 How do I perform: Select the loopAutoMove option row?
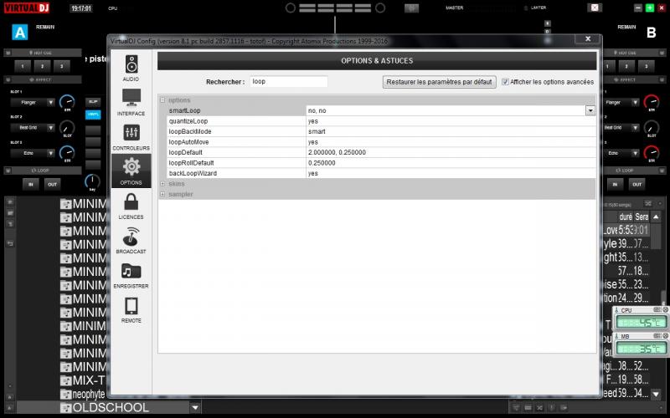point(381,142)
